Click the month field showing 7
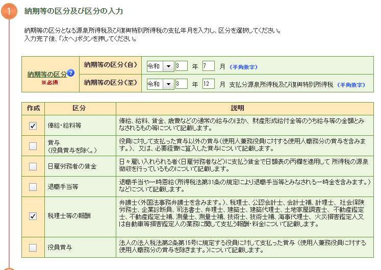381x270 pixels. [208, 66]
